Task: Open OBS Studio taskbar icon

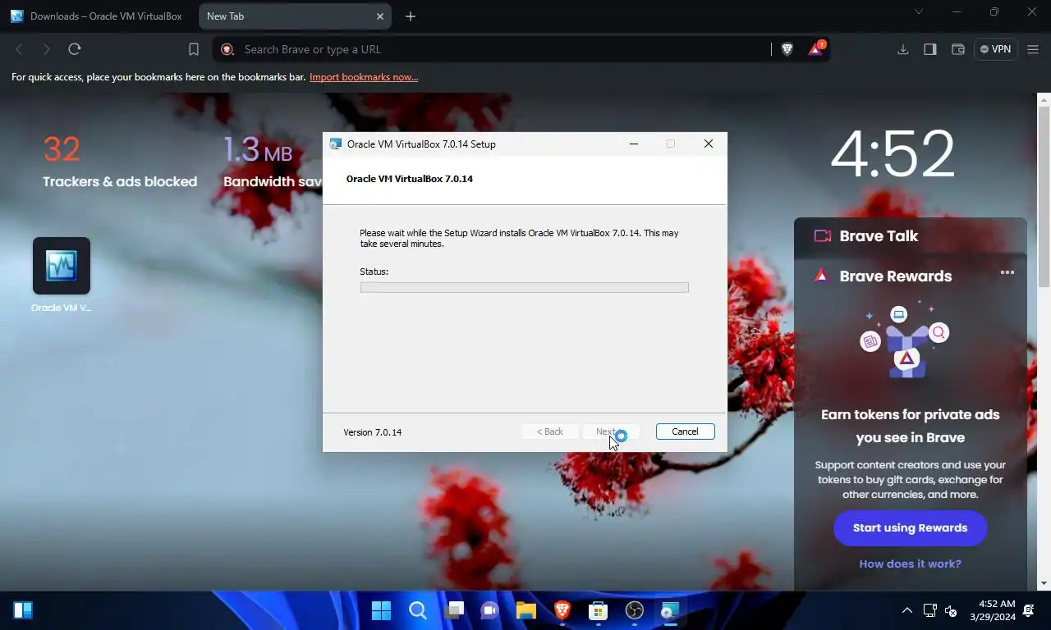Action: (x=635, y=610)
